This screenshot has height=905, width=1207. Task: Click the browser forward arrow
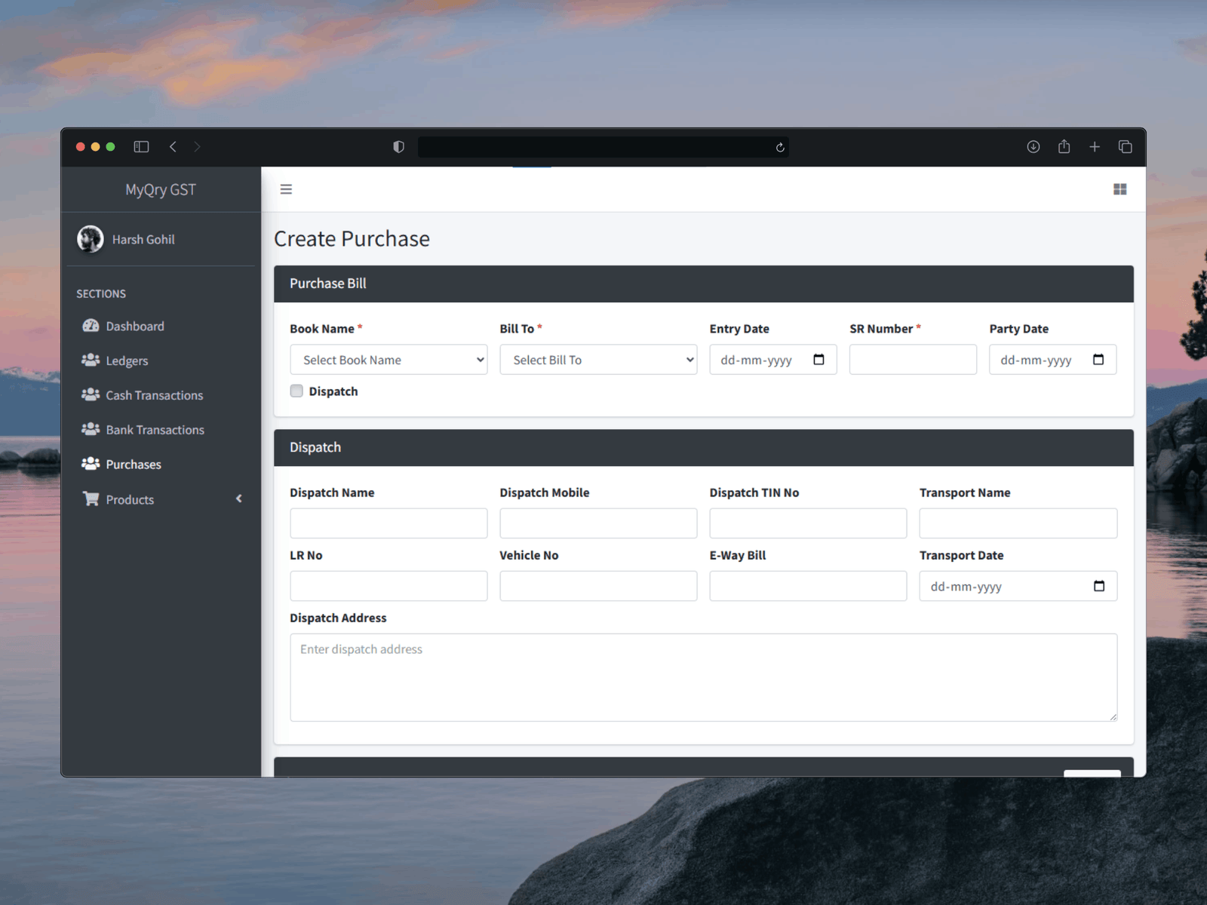click(x=197, y=147)
